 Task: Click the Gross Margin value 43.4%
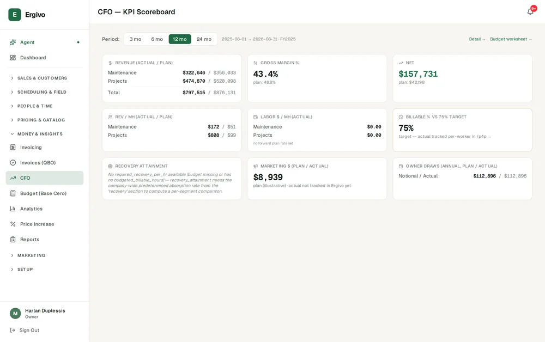click(x=265, y=74)
